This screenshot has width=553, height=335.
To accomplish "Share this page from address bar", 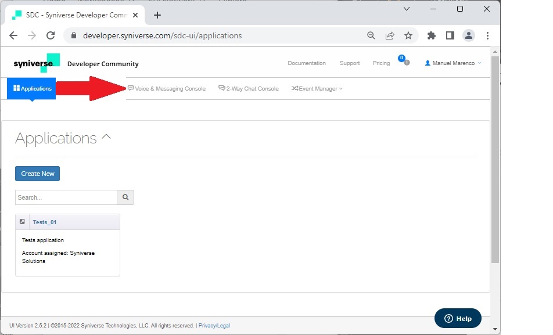I will coord(390,35).
